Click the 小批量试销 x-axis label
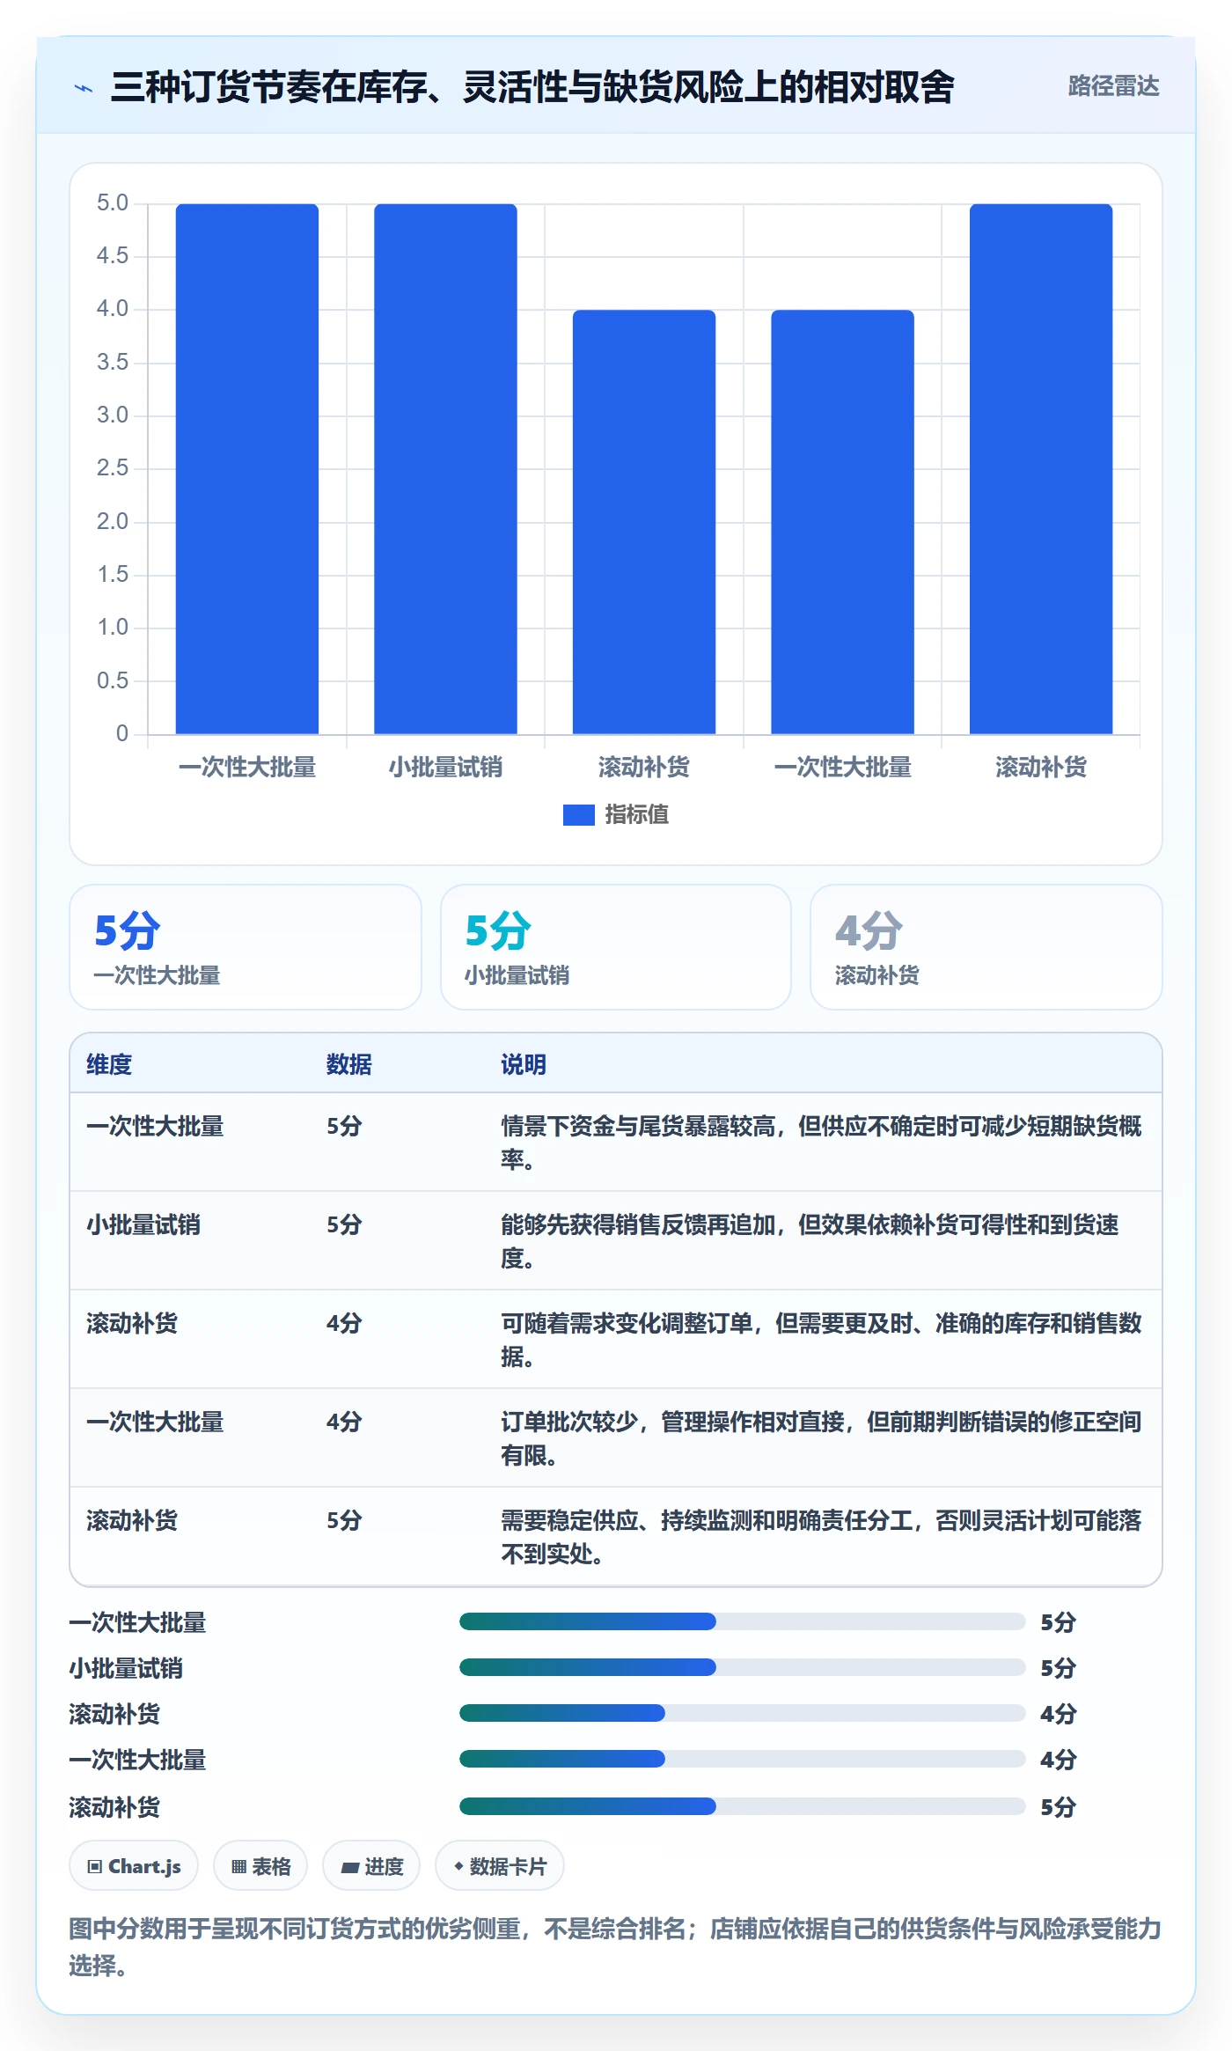1232x2051 pixels. pos(445,768)
